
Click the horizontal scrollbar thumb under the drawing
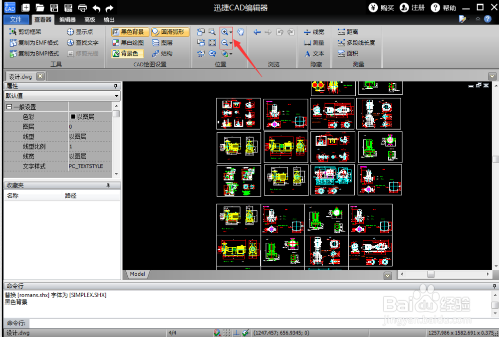(431, 274)
